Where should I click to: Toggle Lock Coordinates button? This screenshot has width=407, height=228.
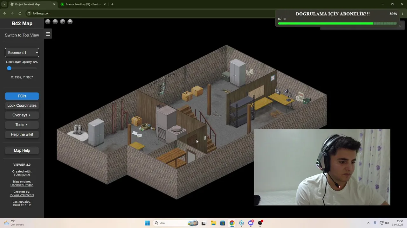coord(22,105)
